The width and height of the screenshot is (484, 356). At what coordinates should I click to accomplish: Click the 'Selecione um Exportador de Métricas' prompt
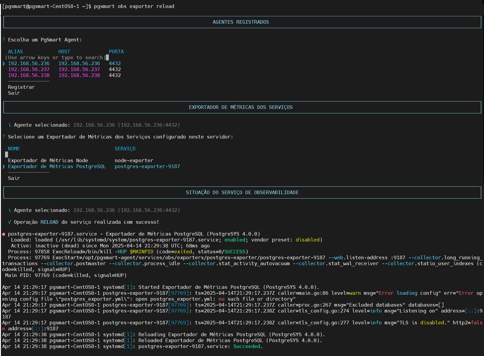pos(120,137)
